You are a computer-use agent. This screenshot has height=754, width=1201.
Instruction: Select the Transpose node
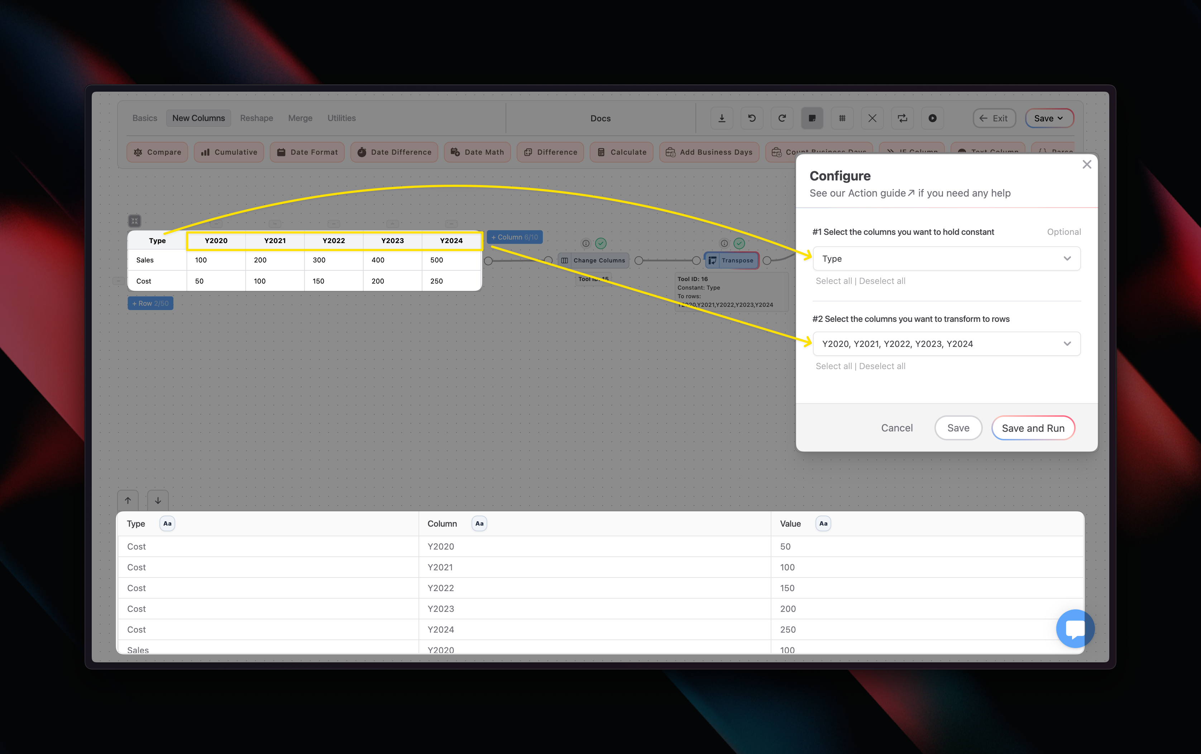coord(732,261)
